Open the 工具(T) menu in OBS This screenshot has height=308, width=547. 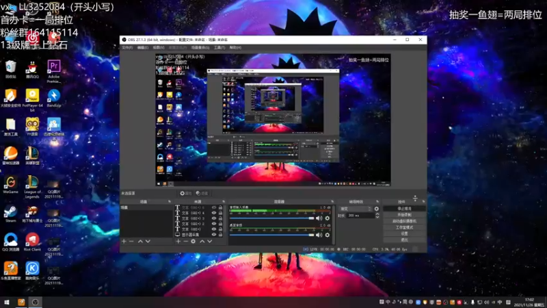(x=219, y=47)
